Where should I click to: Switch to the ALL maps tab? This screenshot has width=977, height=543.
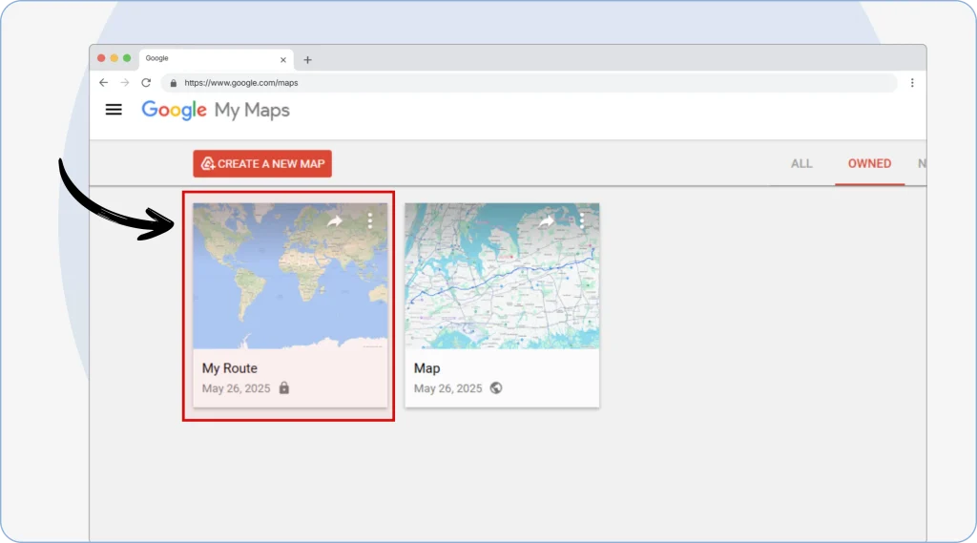pyautogui.click(x=801, y=163)
